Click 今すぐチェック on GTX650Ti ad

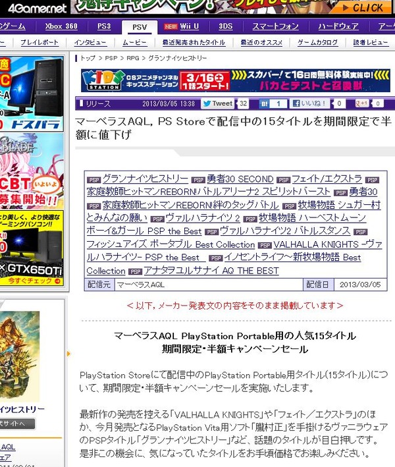click(34, 281)
